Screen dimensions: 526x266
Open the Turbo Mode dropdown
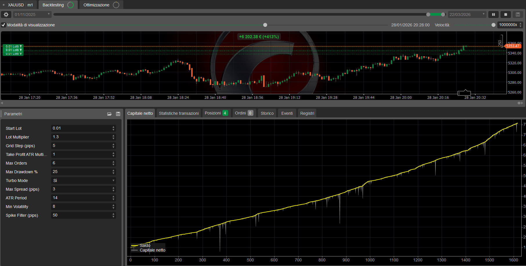point(84,181)
